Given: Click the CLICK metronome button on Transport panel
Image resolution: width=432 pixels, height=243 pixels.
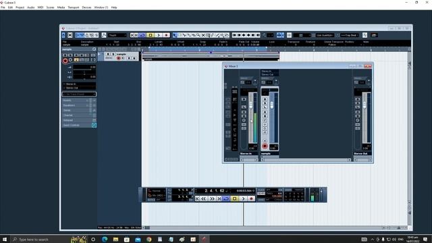Looking at the screenshot, I should coord(261,190).
